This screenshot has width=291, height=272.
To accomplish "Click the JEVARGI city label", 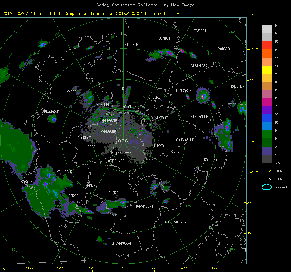I will point(199,31).
